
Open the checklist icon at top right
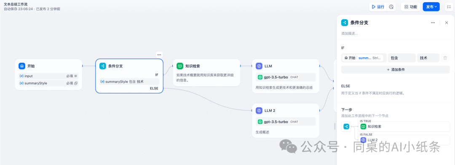pos(449,7)
